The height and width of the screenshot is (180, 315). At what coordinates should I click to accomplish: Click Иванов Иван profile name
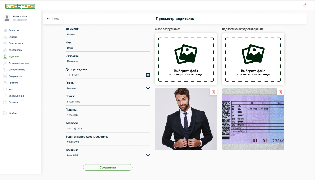coord(20,17)
